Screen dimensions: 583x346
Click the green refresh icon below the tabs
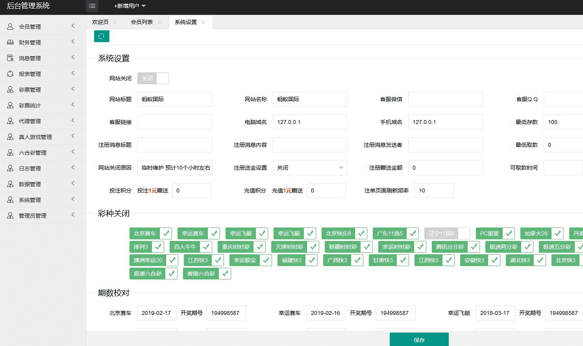[102, 36]
